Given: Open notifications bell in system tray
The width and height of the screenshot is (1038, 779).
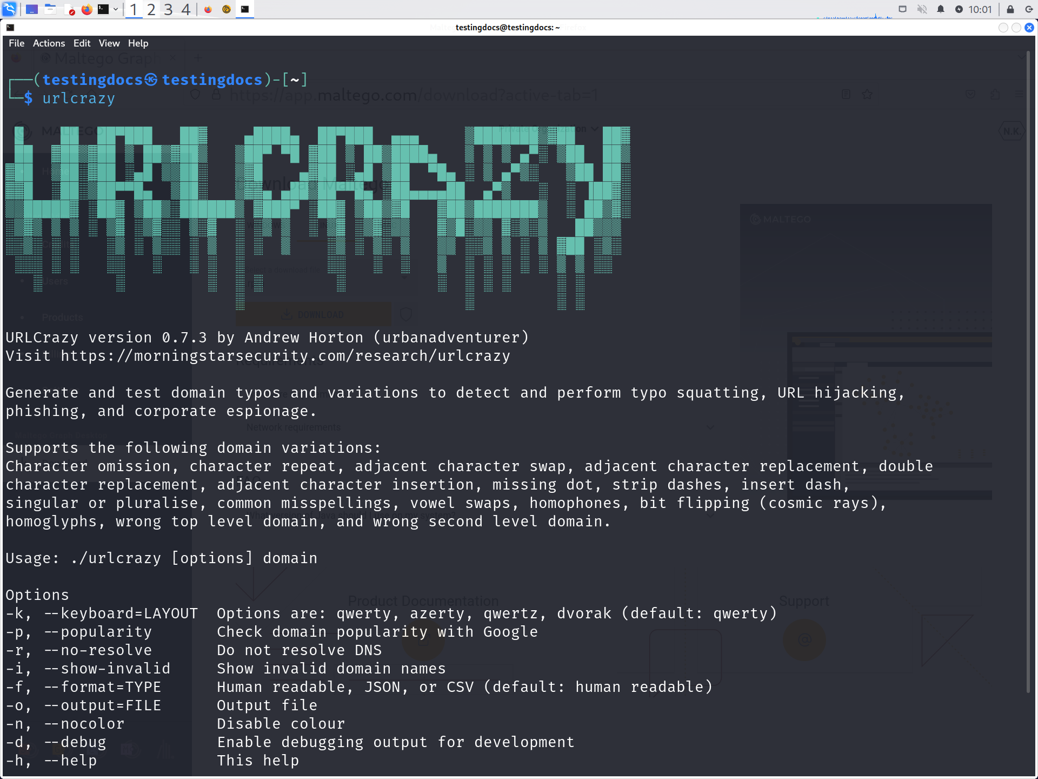Looking at the screenshot, I should point(941,9).
